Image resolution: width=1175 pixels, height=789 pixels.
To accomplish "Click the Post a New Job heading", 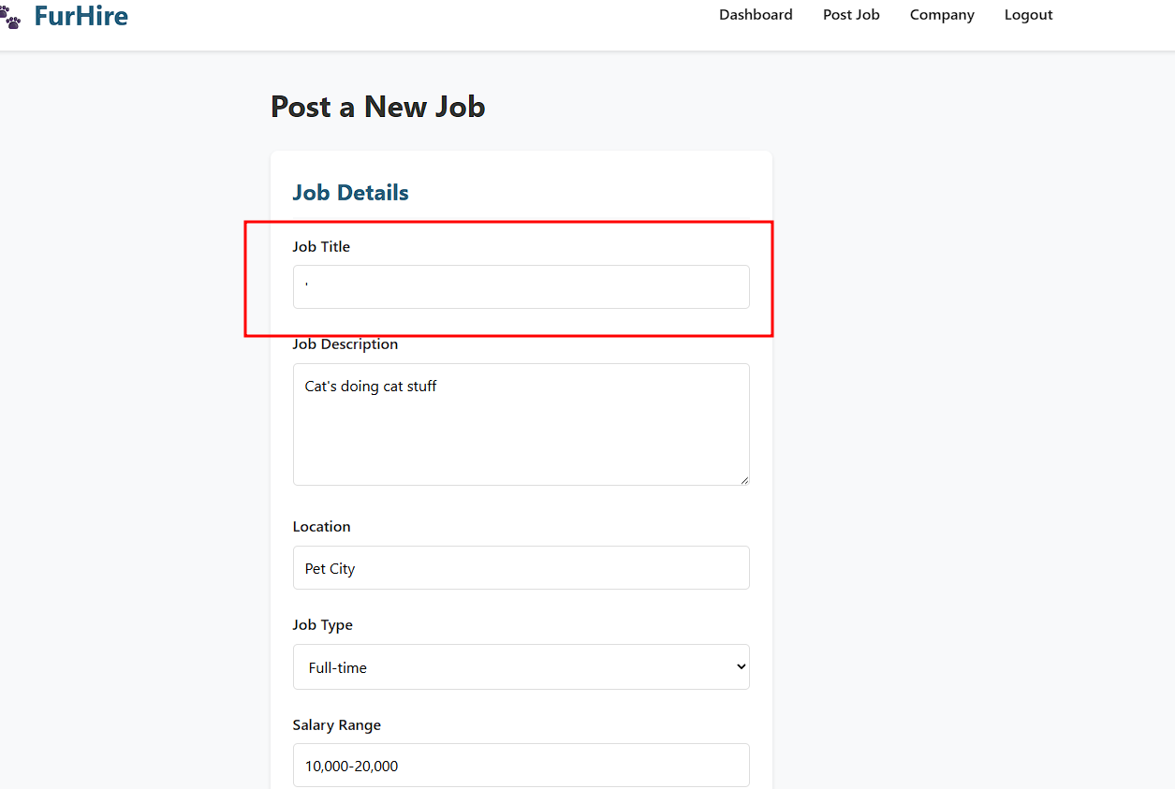I will pos(377,107).
